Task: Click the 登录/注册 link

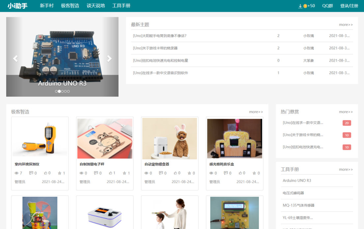Action: point(349,6)
